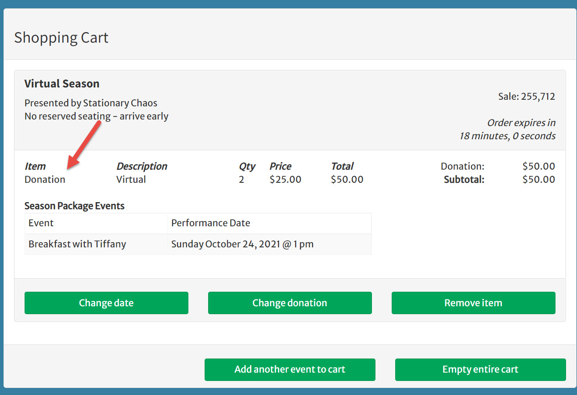The image size is (577, 395).
Task: Empty entire cart
Action: coord(480,370)
